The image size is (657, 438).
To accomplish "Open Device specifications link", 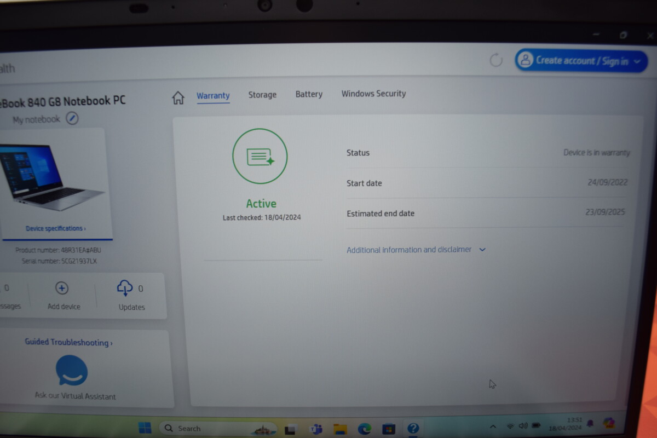I will coord(56,228).
